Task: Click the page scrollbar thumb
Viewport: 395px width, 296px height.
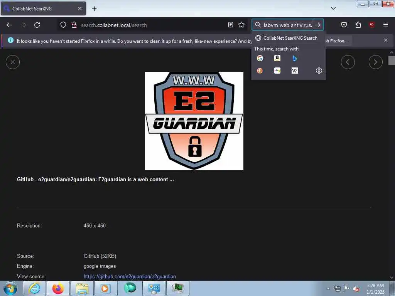Action: 392,61
